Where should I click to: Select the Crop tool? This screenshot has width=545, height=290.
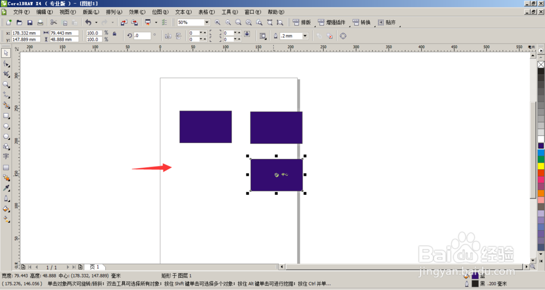point(6,74)
